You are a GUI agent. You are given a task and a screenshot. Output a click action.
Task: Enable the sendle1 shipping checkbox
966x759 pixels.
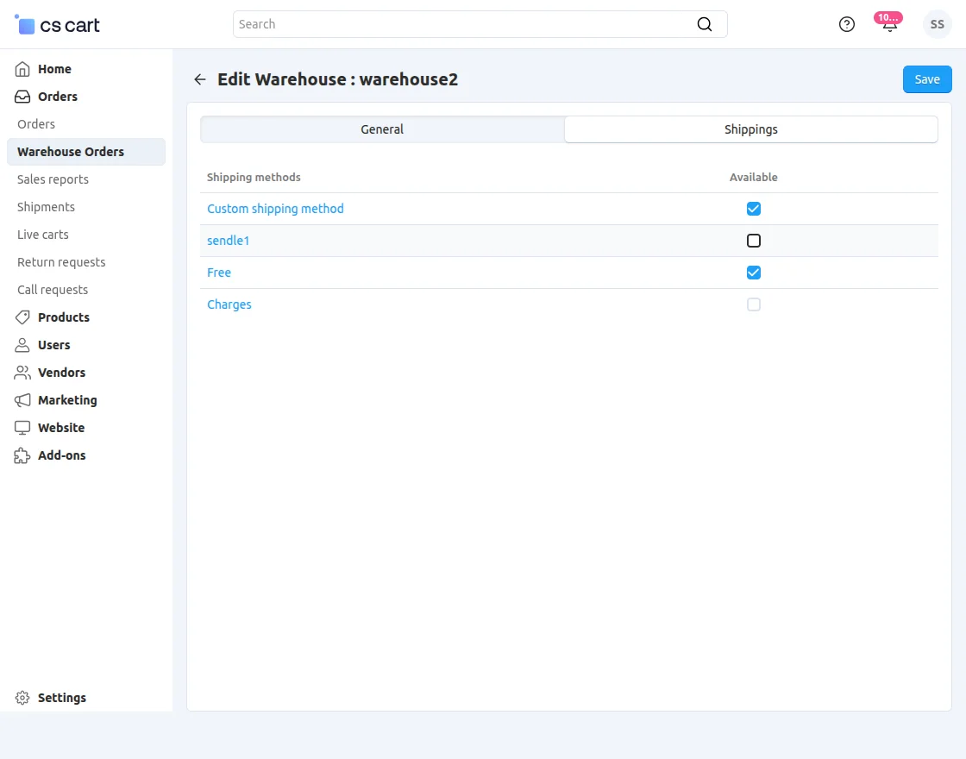coord(754,241)
